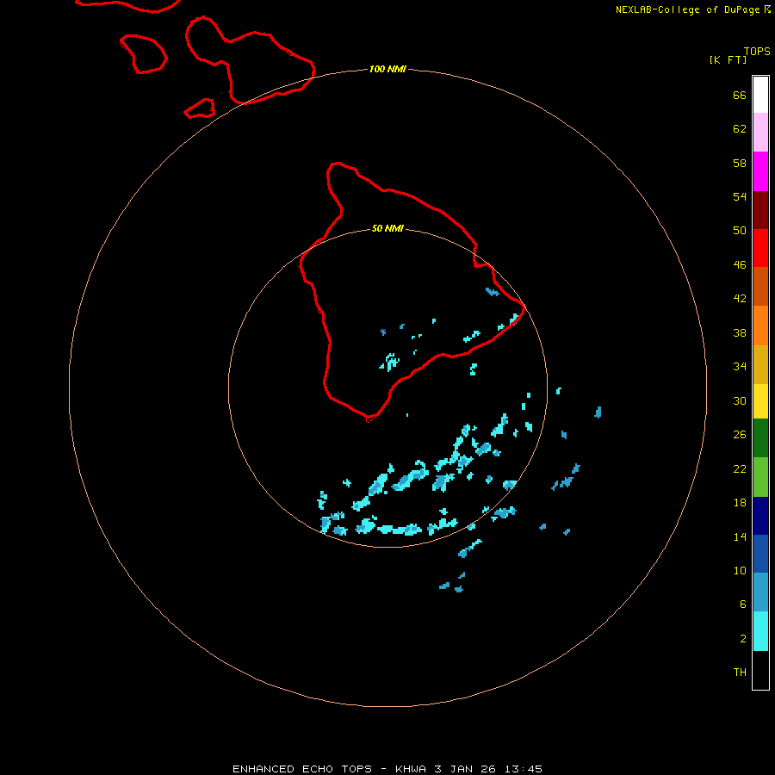This screenshot has width=775, height=775.
Task: Click legend value "42"
Action: (740, 298)
